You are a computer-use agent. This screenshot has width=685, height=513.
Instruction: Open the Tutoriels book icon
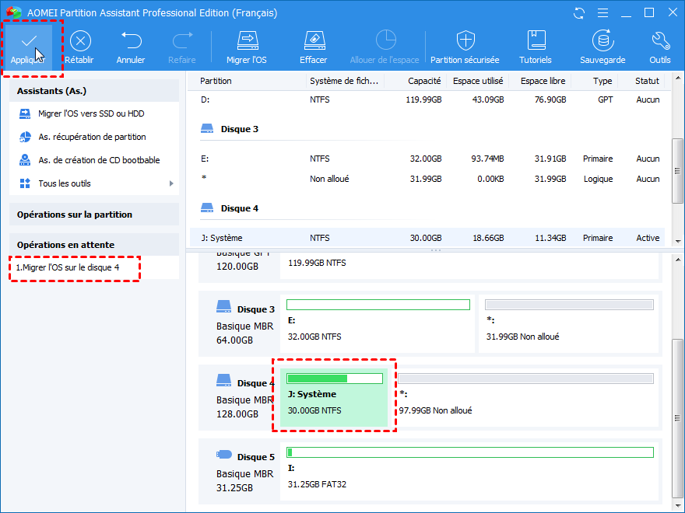point(536,40)
